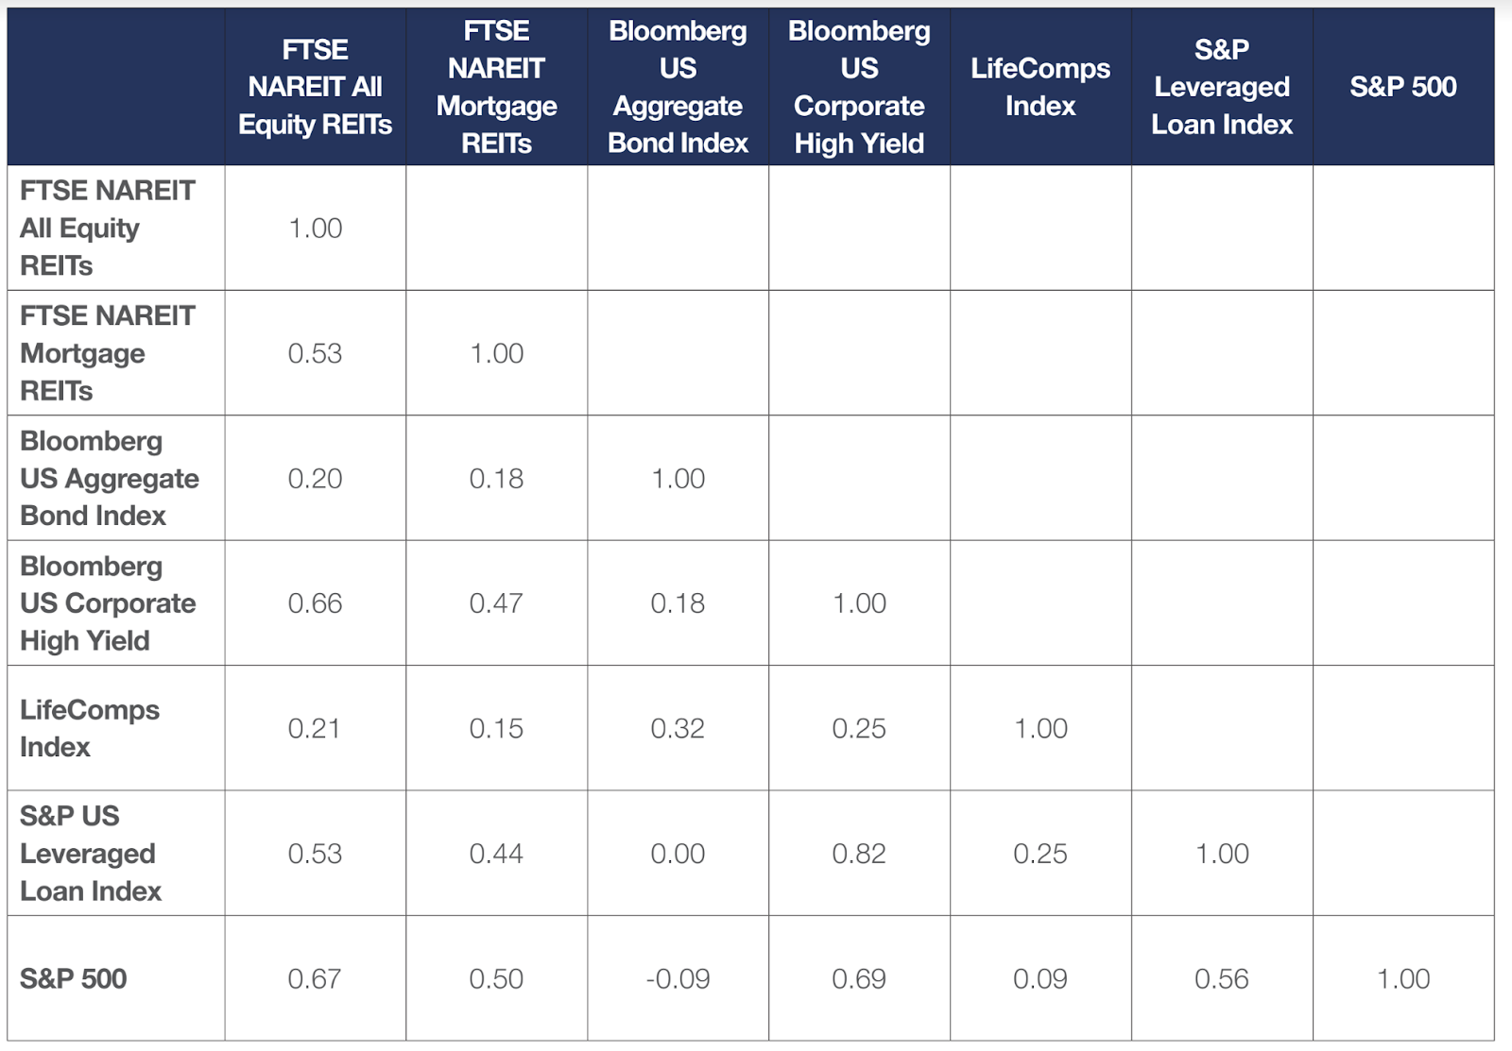Click the -0.09 correlation cell
1512x1051 pixels.
(678, 979)
